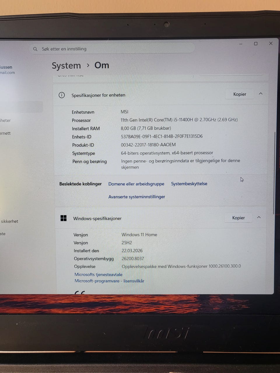Focus the Søk etter en innstilling field
This screenshot has height=373, width=280.
click(113, 49)
